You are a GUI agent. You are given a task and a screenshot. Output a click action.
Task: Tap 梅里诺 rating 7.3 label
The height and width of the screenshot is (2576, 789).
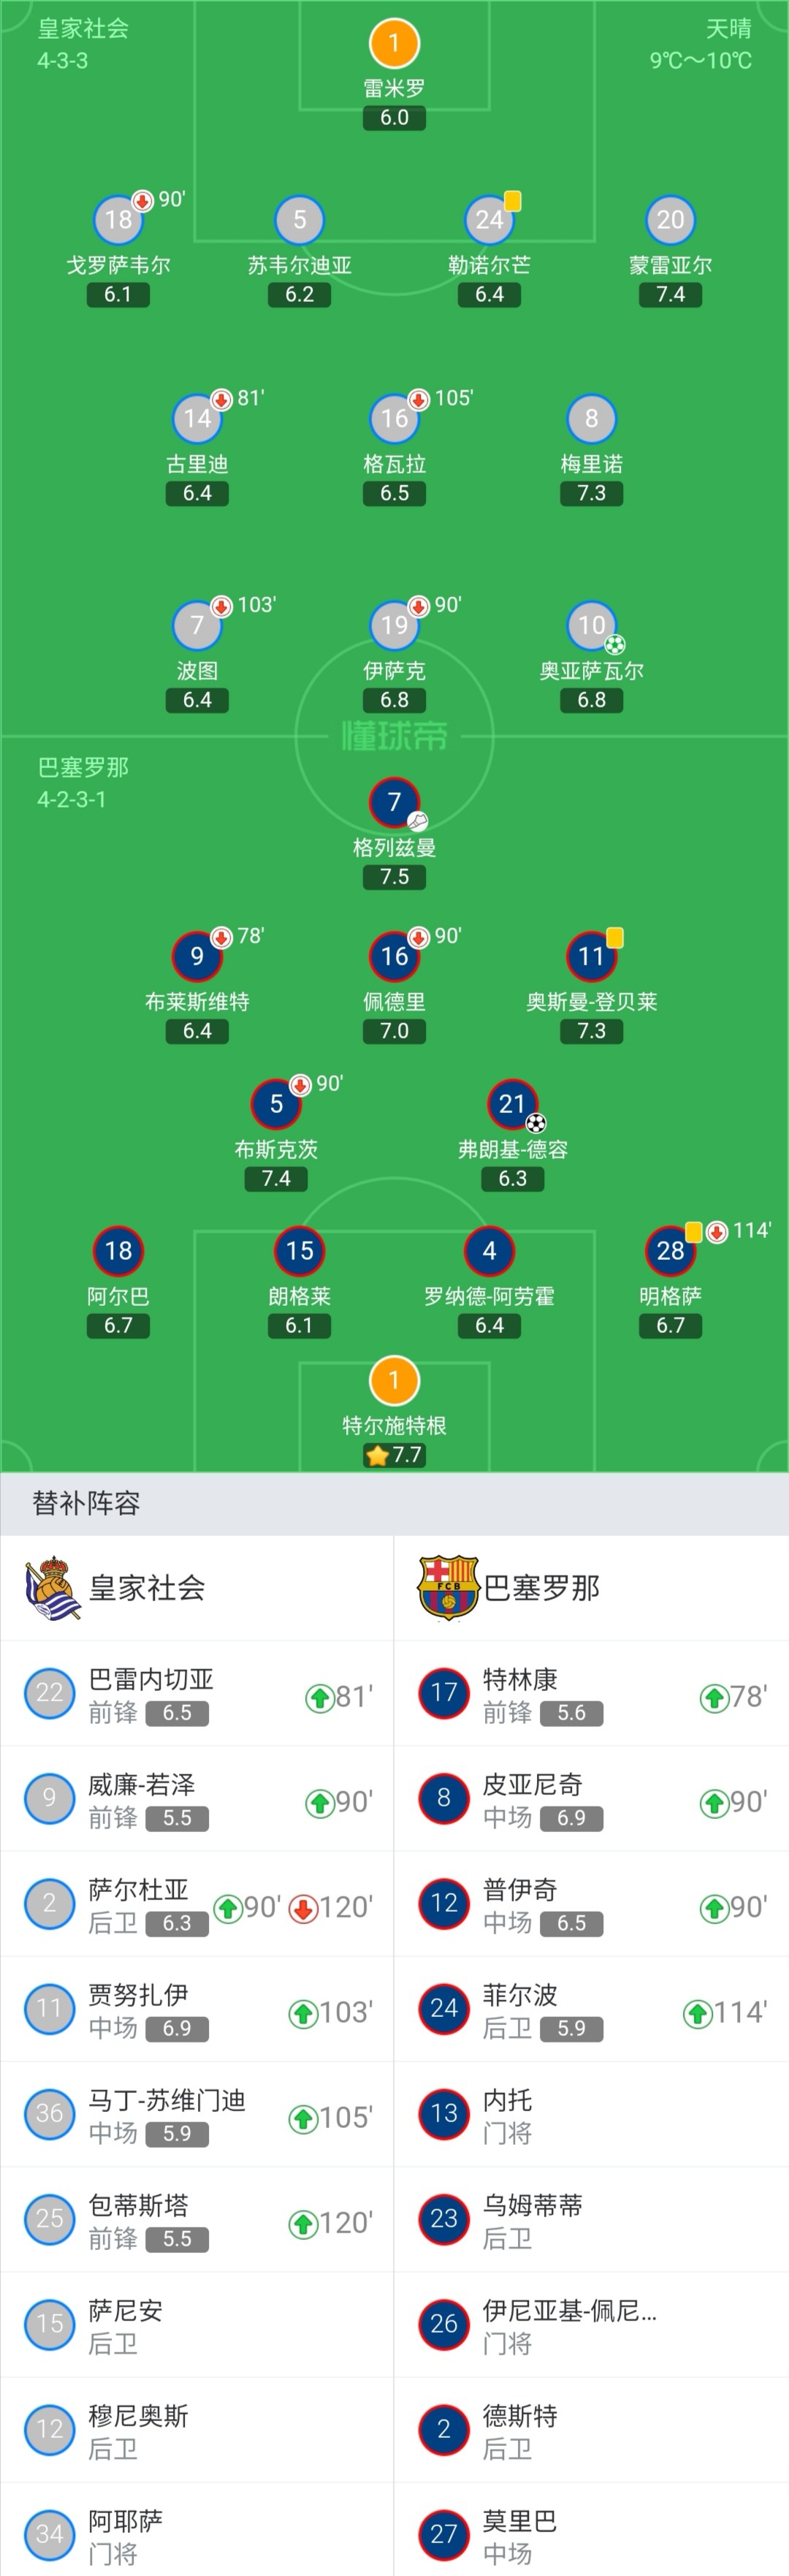(x=591, y=493)
